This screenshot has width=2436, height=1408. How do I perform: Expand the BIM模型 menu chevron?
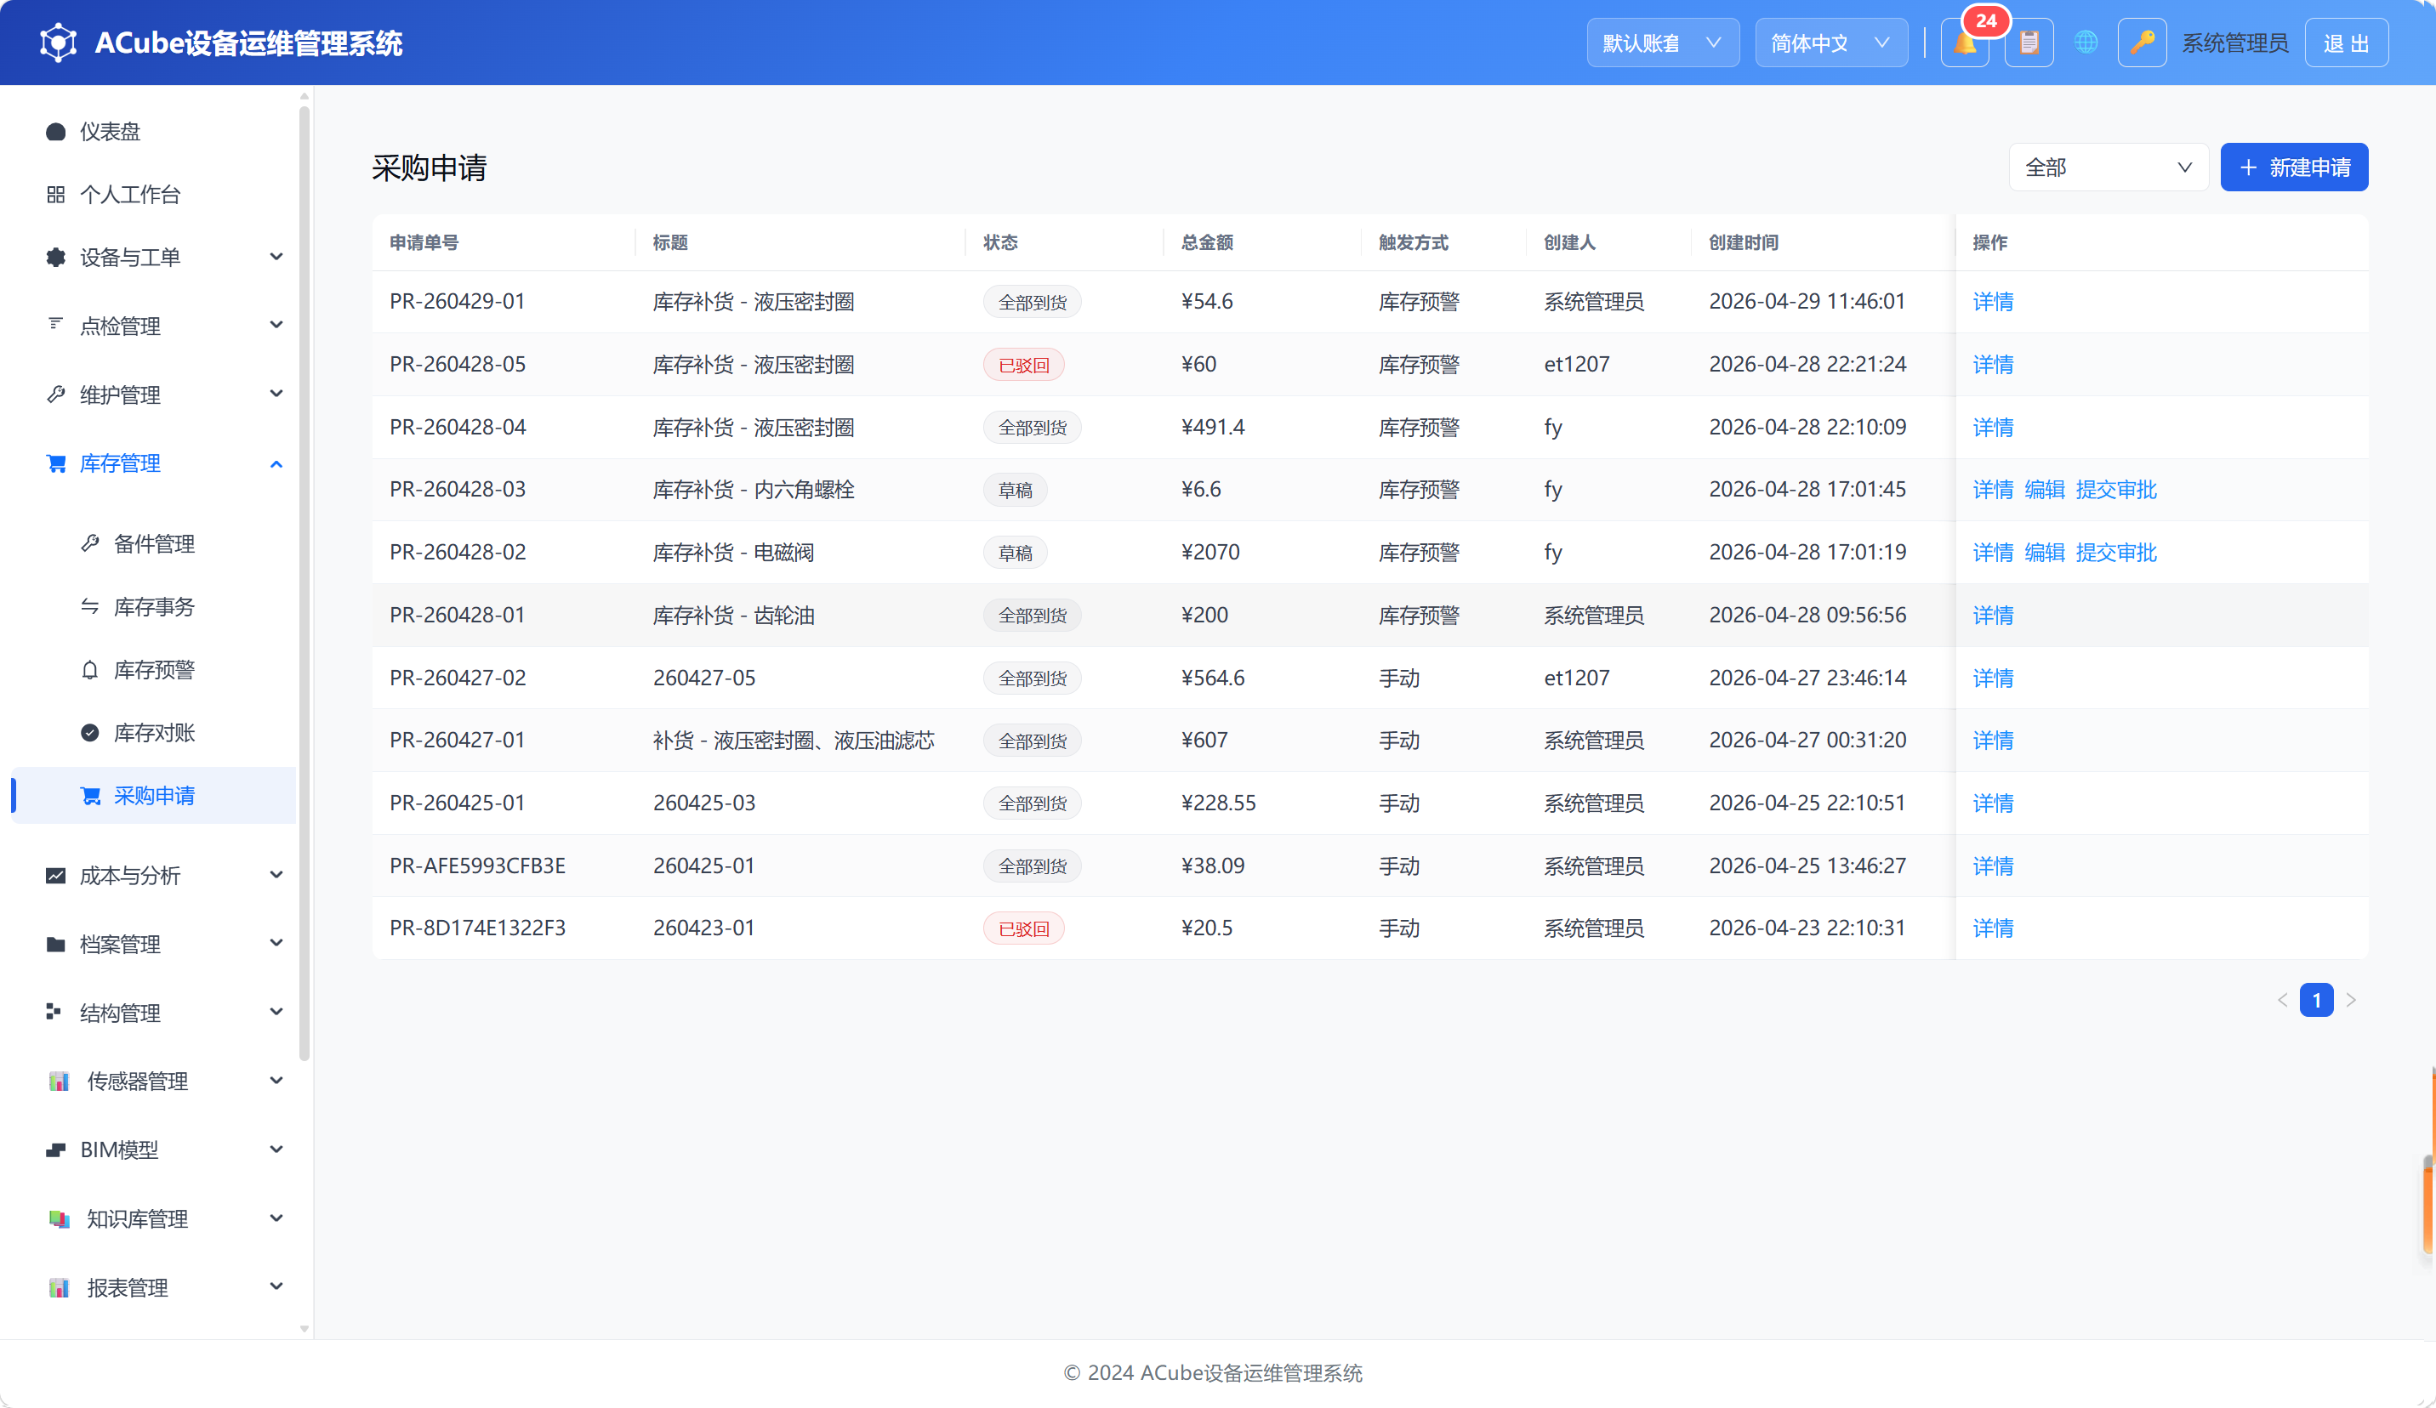pyautogui.click(x=276, y=1149)
